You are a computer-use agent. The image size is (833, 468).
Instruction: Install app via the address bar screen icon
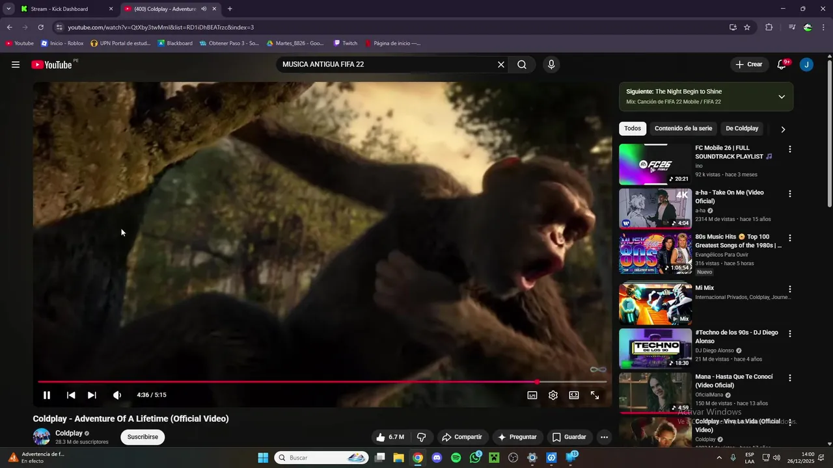pyautogui.click(x=733, y=27)
